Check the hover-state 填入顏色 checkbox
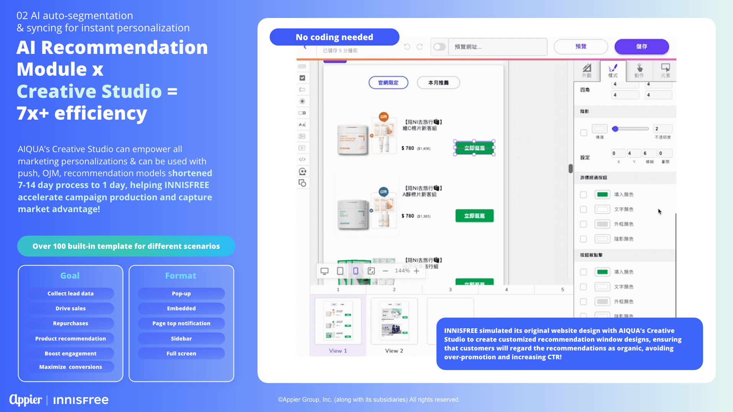This screenshot has width=733, height=412. [583, 195]
